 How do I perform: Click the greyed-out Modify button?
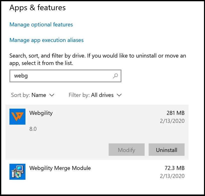(126, 150)
